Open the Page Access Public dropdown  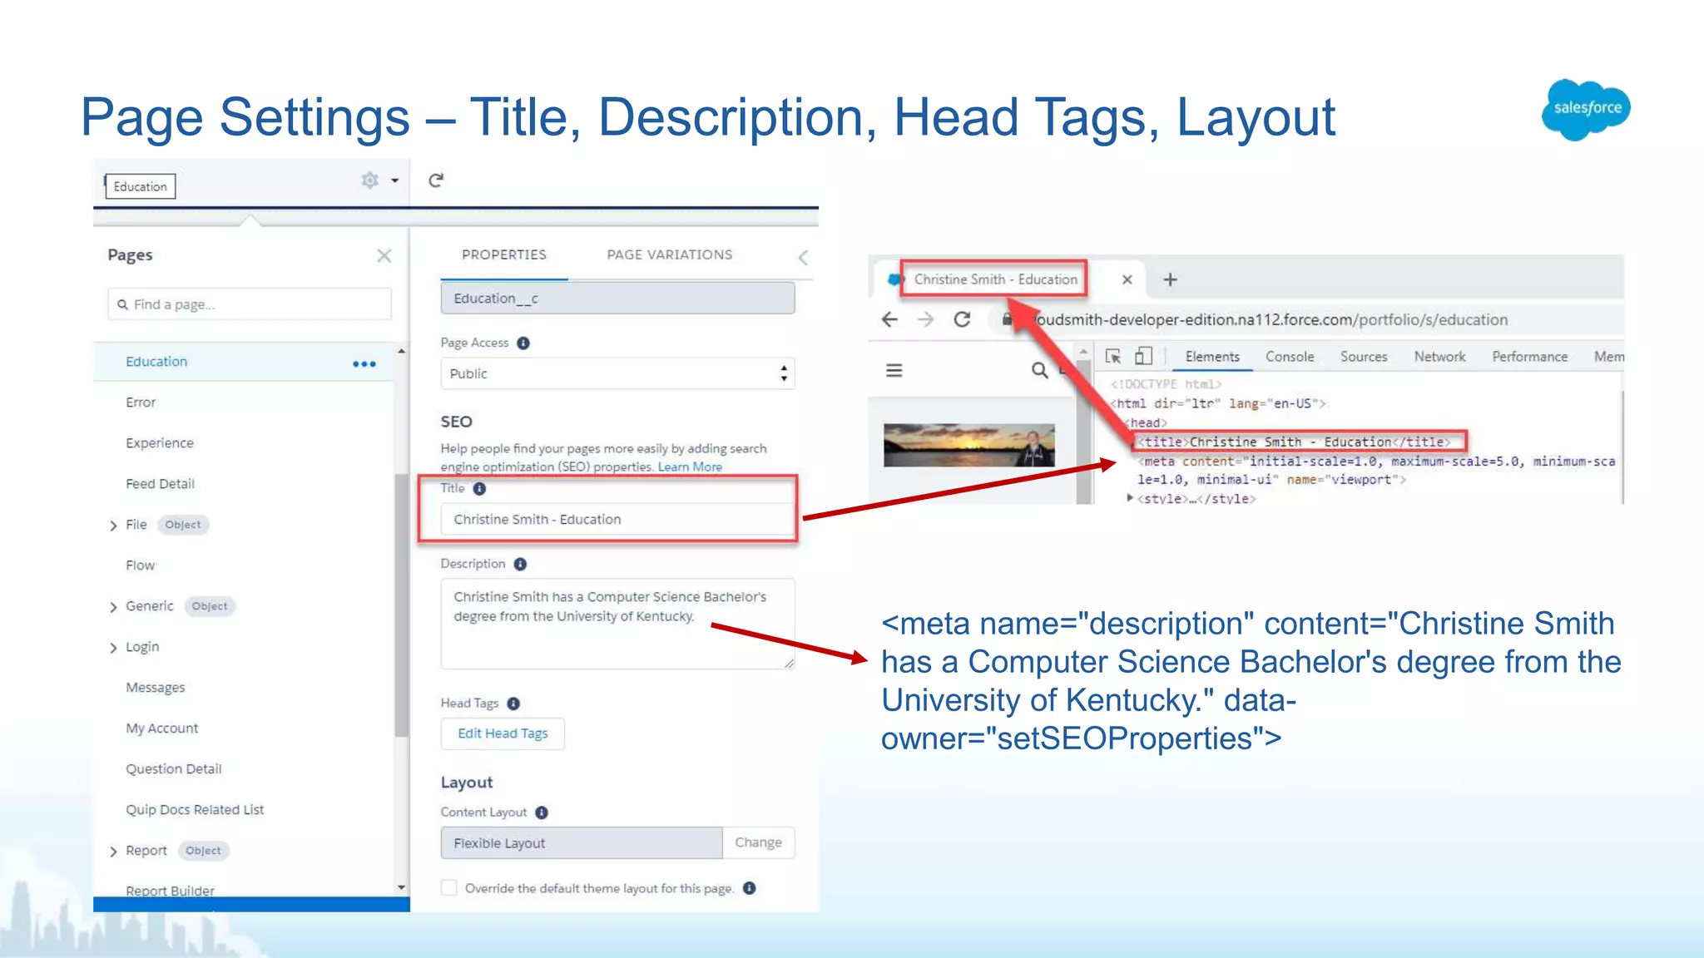[x=617, y=374]
